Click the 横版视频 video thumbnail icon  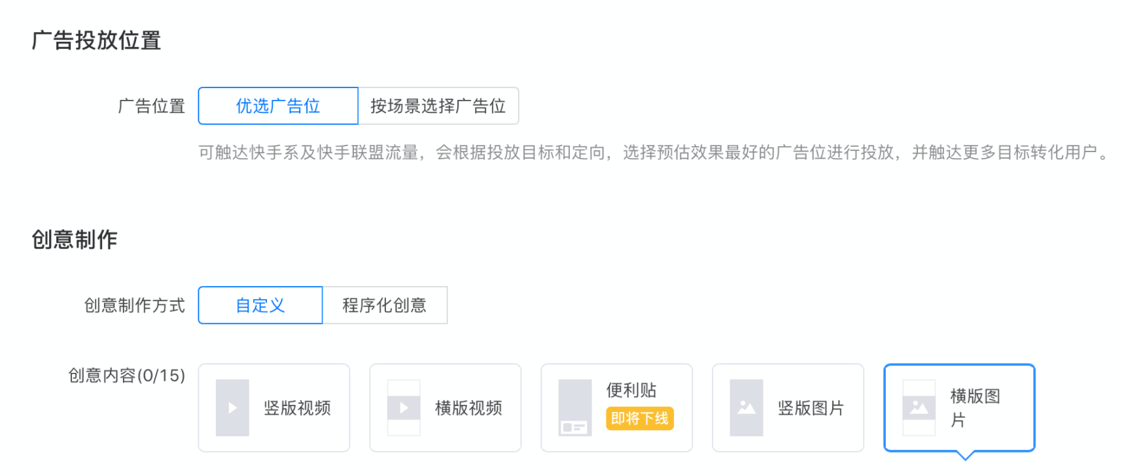click(404, 407)
